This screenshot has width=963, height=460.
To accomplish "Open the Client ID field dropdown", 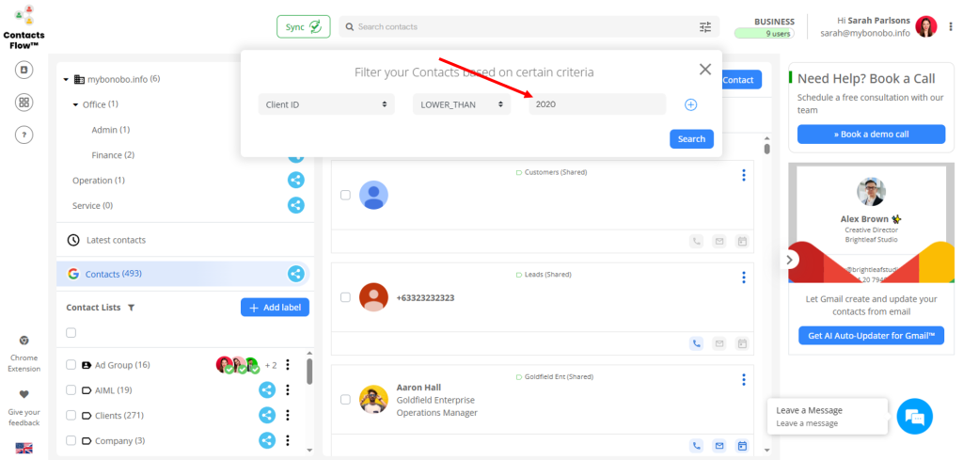I will [x=326, y=104].
